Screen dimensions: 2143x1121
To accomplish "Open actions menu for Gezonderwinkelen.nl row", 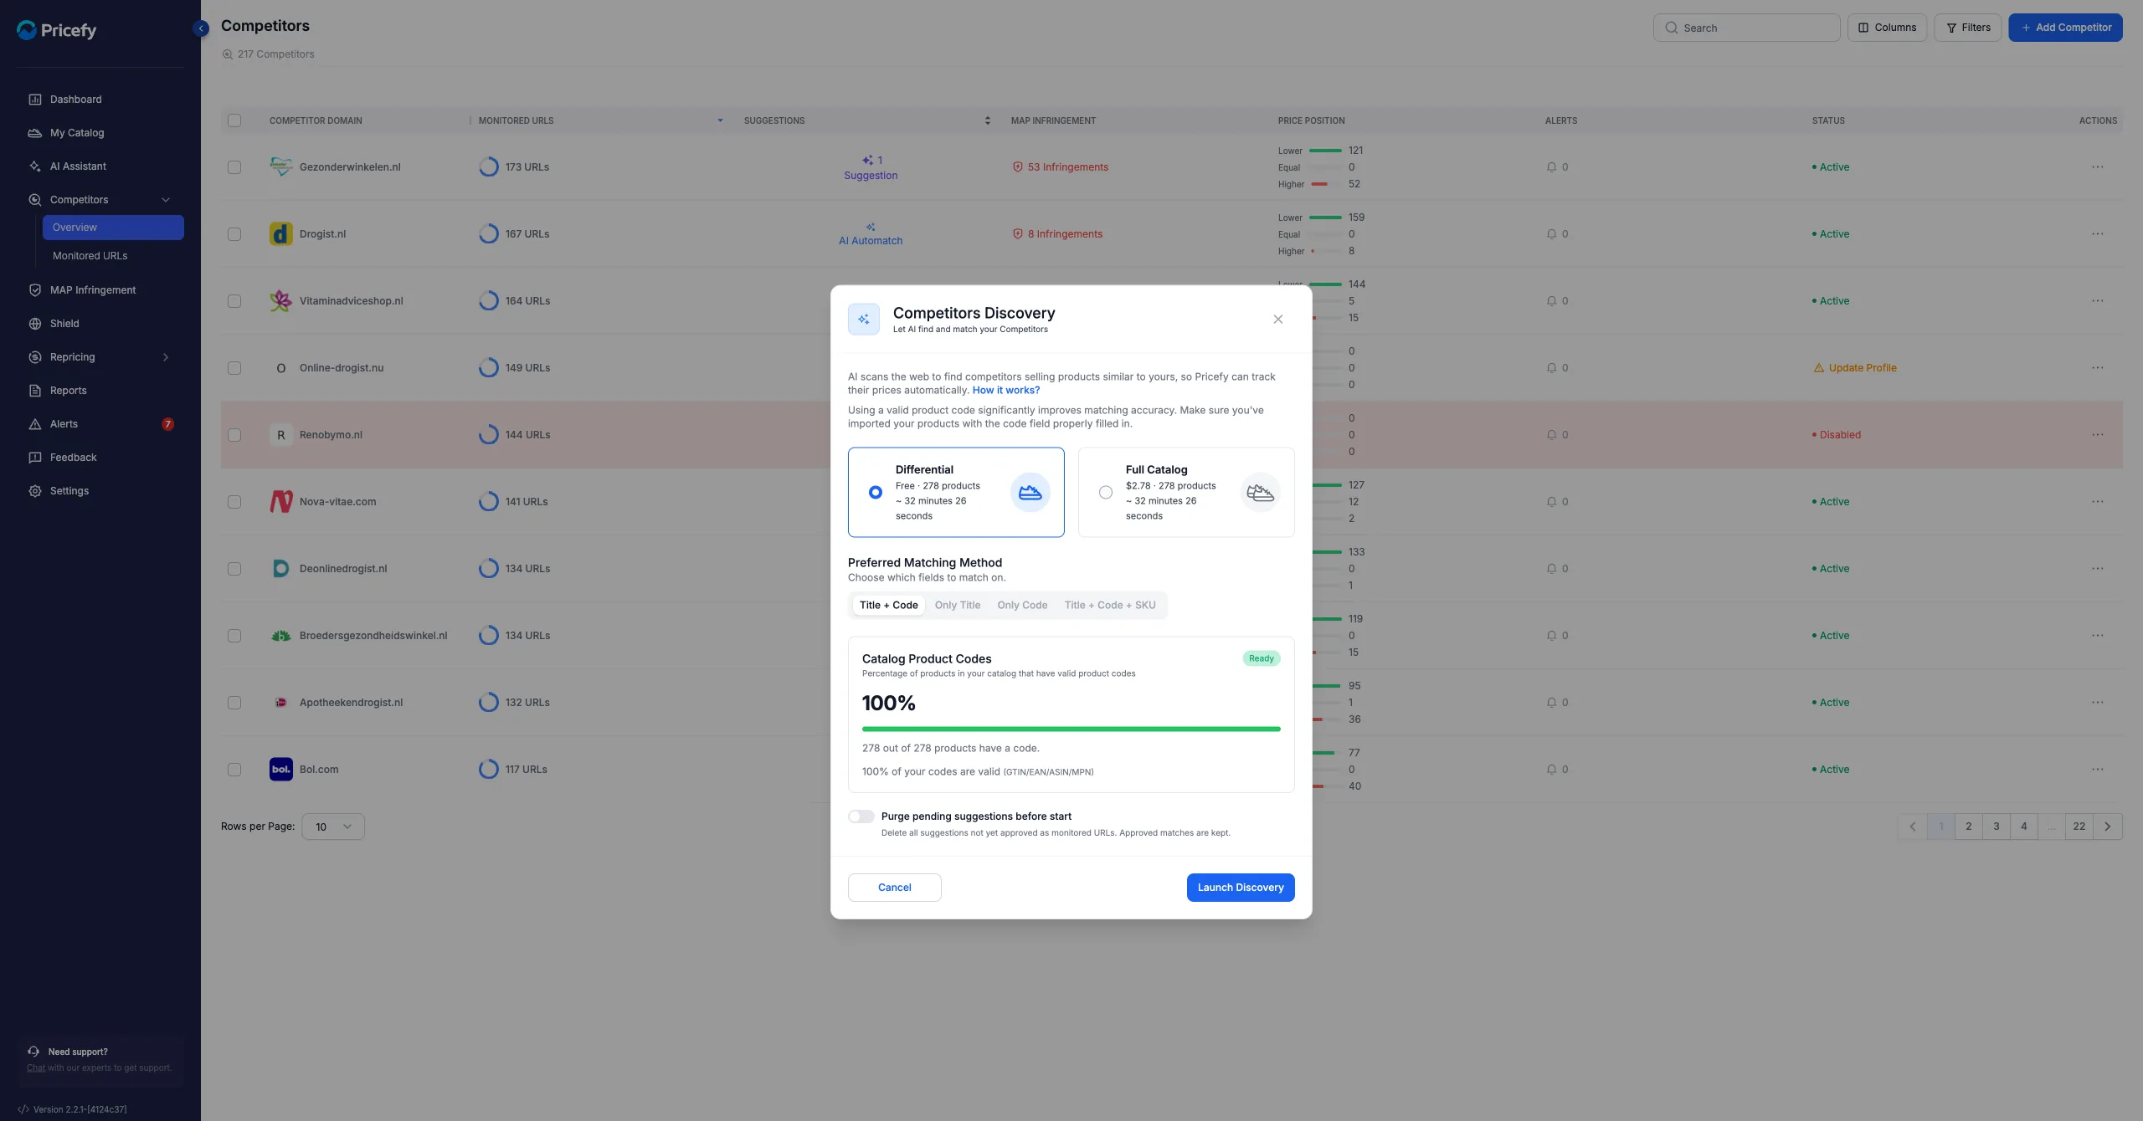I will (2097, 167).
